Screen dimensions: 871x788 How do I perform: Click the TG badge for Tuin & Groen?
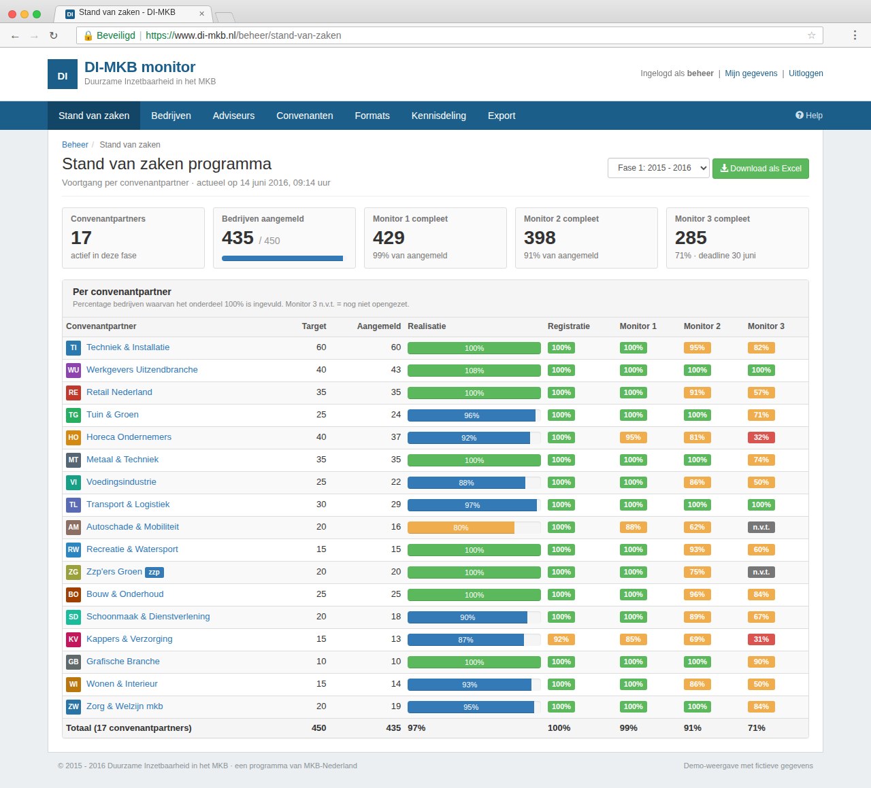(x=73, y=415)
